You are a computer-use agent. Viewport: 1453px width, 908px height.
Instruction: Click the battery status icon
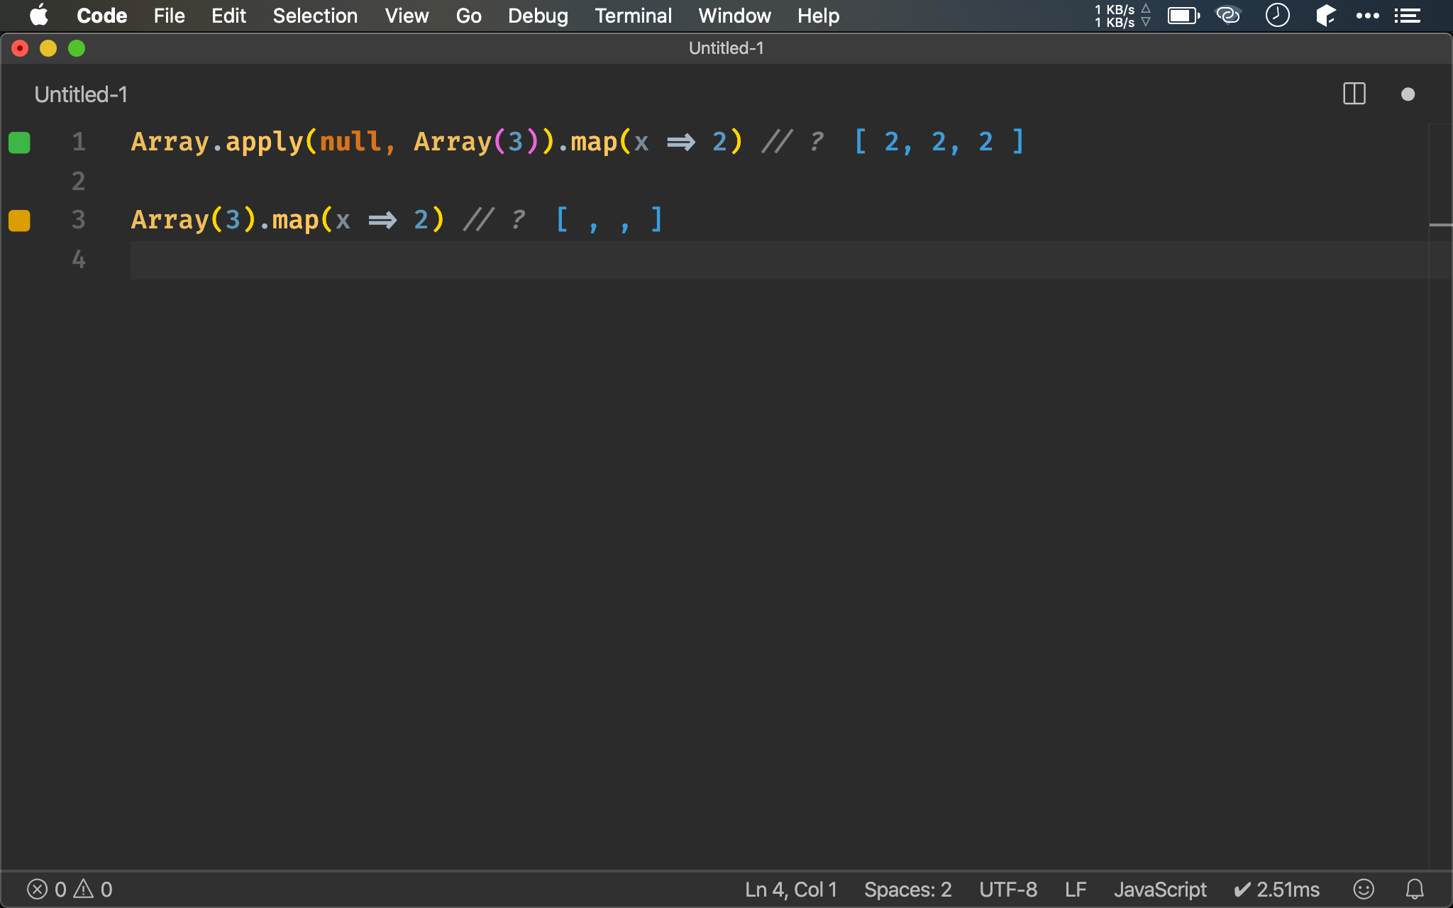click(1183, 16)
